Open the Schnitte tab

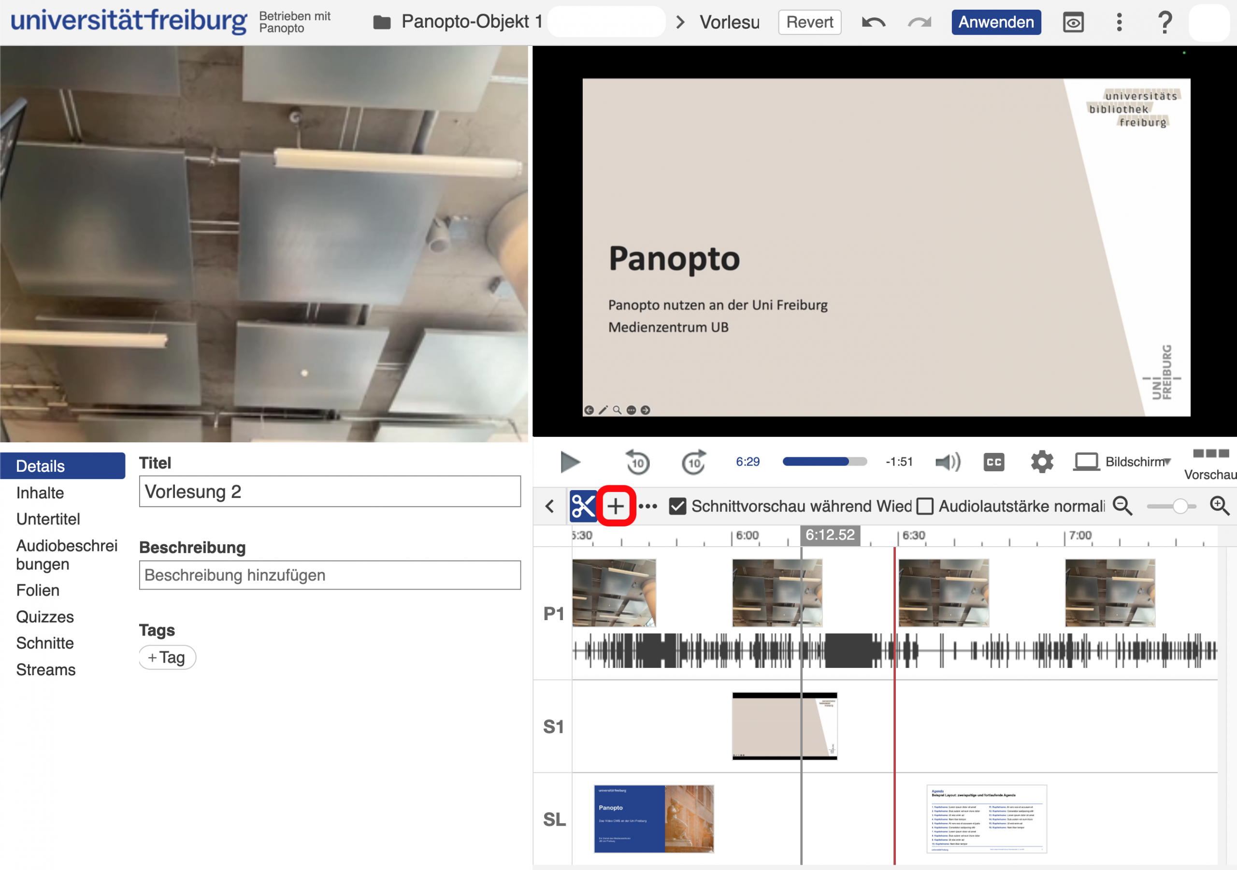(45, 643)
